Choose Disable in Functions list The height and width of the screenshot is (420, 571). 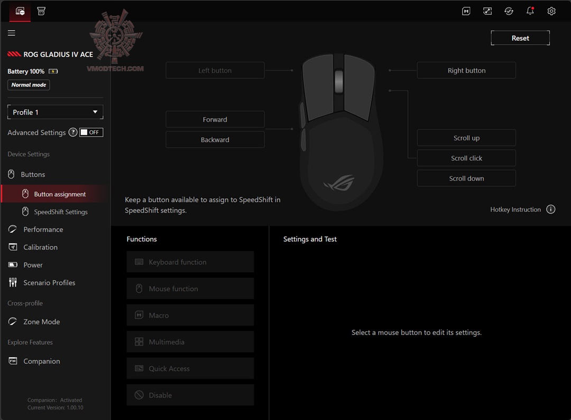(190, 395)
